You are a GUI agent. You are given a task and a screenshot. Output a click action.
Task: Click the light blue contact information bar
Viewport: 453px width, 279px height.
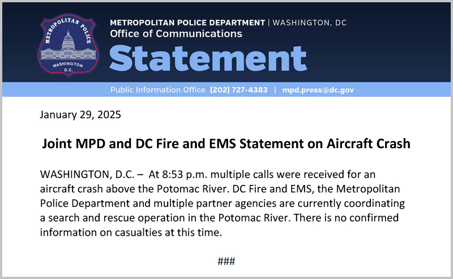pos(226,90)
